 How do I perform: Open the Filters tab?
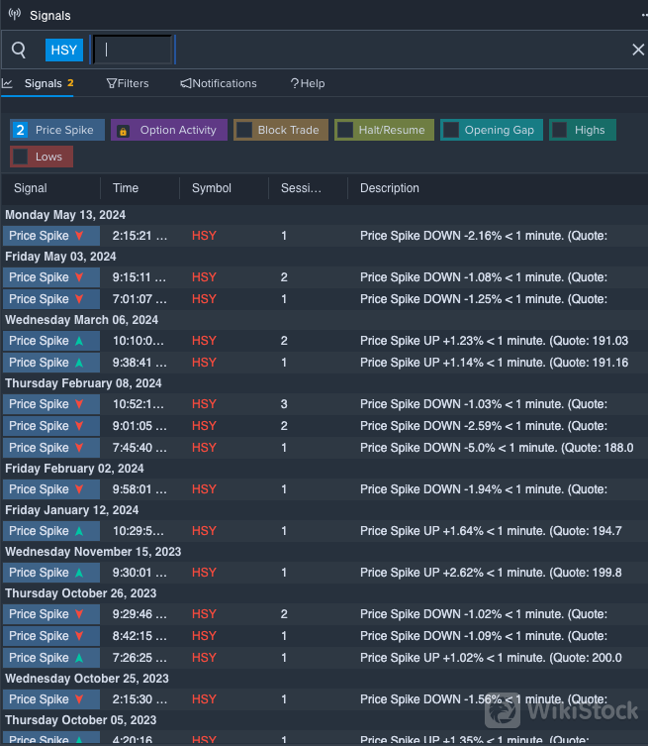pos(128,83)
